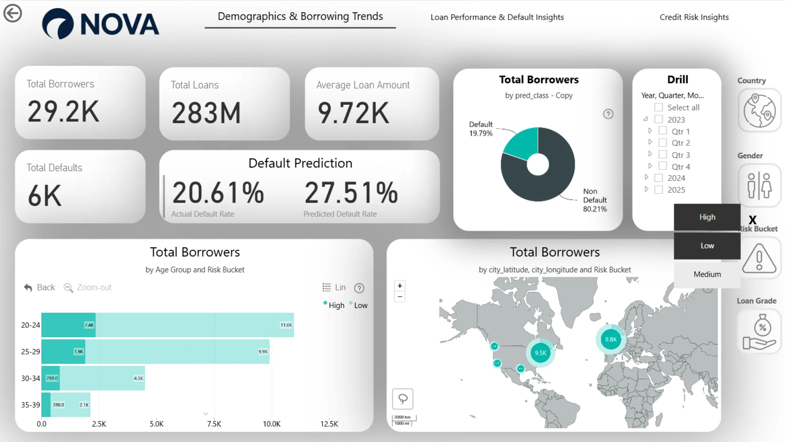Image resolution: width=785 pixels, height=442 pixels.
Task: Open the Risk Bucket warning icon
Action: (x=759, y=259)
